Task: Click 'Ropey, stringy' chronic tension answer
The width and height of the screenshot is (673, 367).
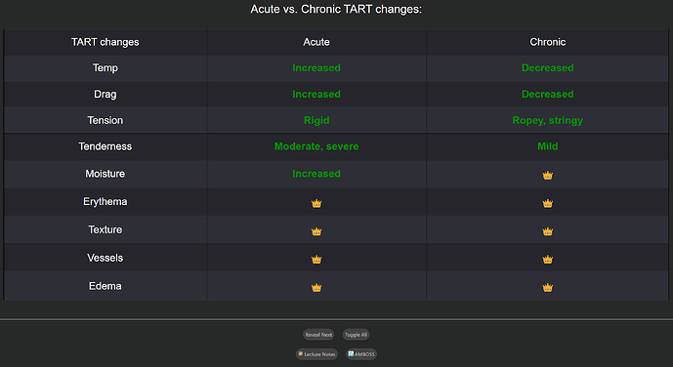Action: click(x=547, y=120)
